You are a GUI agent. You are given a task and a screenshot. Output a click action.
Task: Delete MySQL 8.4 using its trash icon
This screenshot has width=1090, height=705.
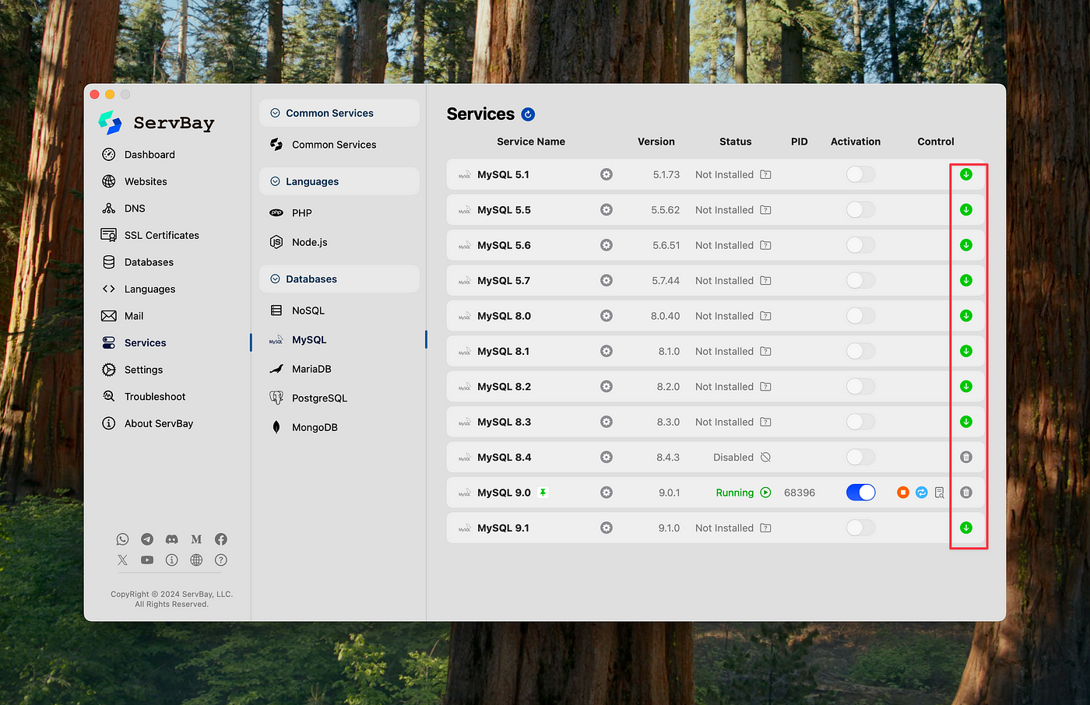966,458
